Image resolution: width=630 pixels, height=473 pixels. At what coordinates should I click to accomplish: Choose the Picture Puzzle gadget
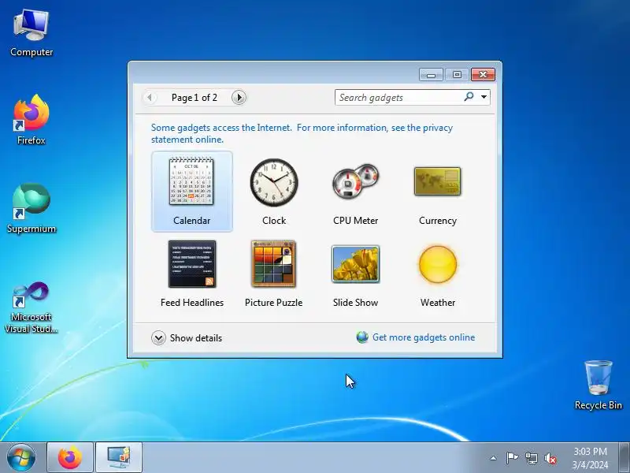point(273,274)
